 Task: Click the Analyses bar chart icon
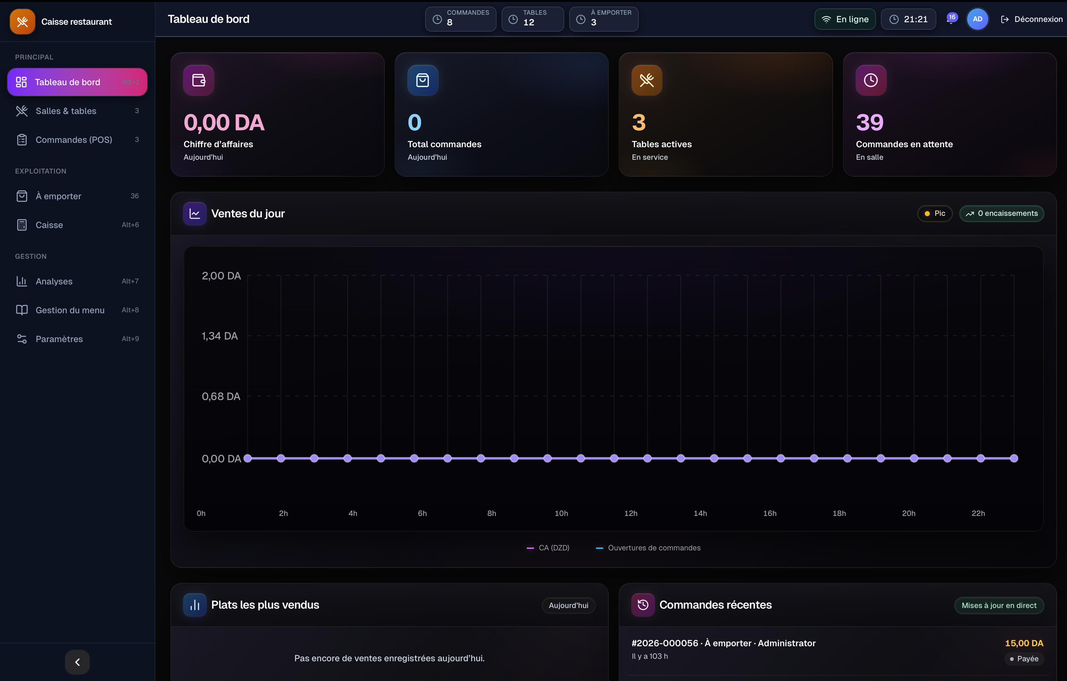click(x=22, y=281)
